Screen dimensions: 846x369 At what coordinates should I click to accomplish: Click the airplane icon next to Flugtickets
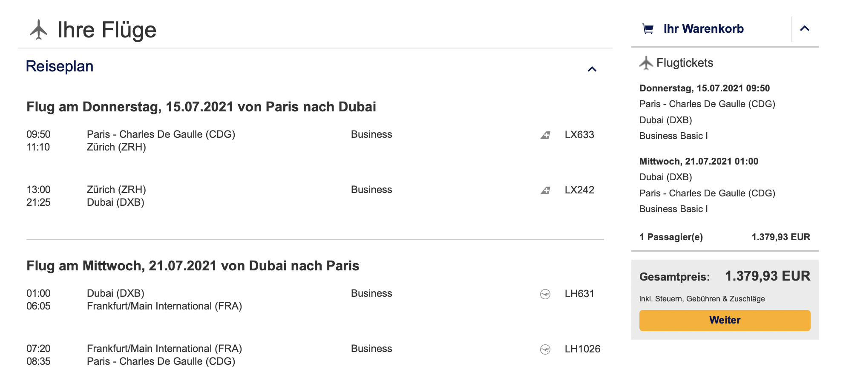pyautogui.click(x=646, y=63)
